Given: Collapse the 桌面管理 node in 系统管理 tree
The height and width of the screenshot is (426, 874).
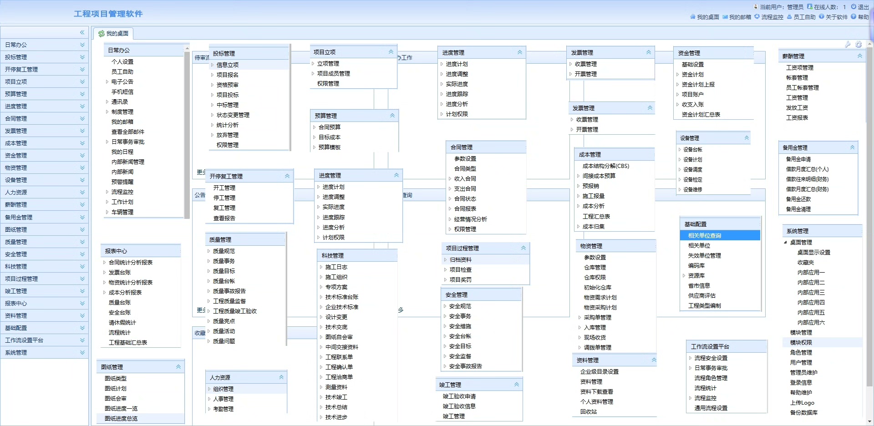Looking at the screenshot, I should click(x=785, y=243).
